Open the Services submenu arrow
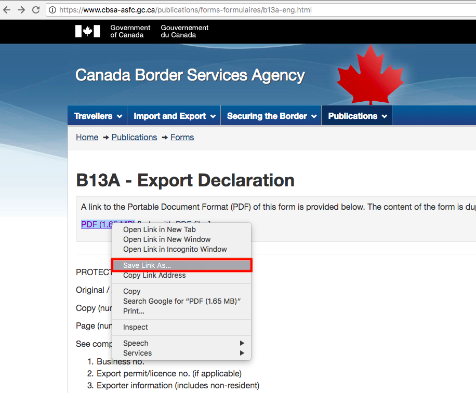The height and width of the screenshot is (393, 476). (242, 353)
